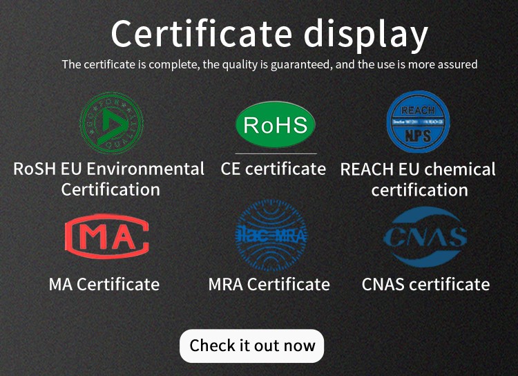Click the "RoSH EU Environmental Certification" label
The image size is (518, 376).
(109, 179)
